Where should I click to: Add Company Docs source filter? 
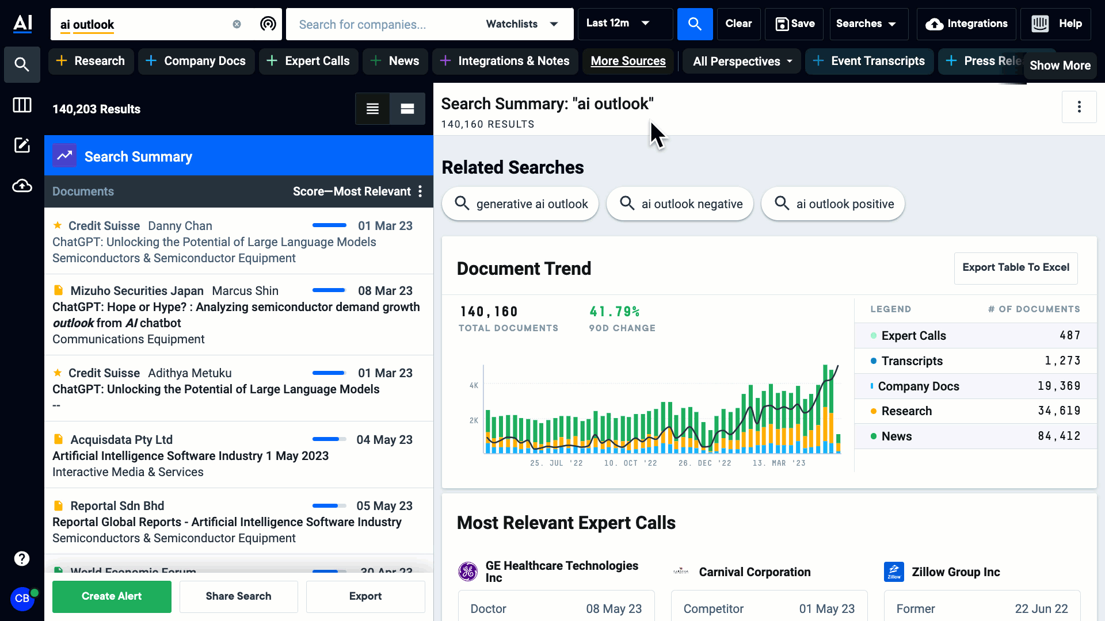196,61
